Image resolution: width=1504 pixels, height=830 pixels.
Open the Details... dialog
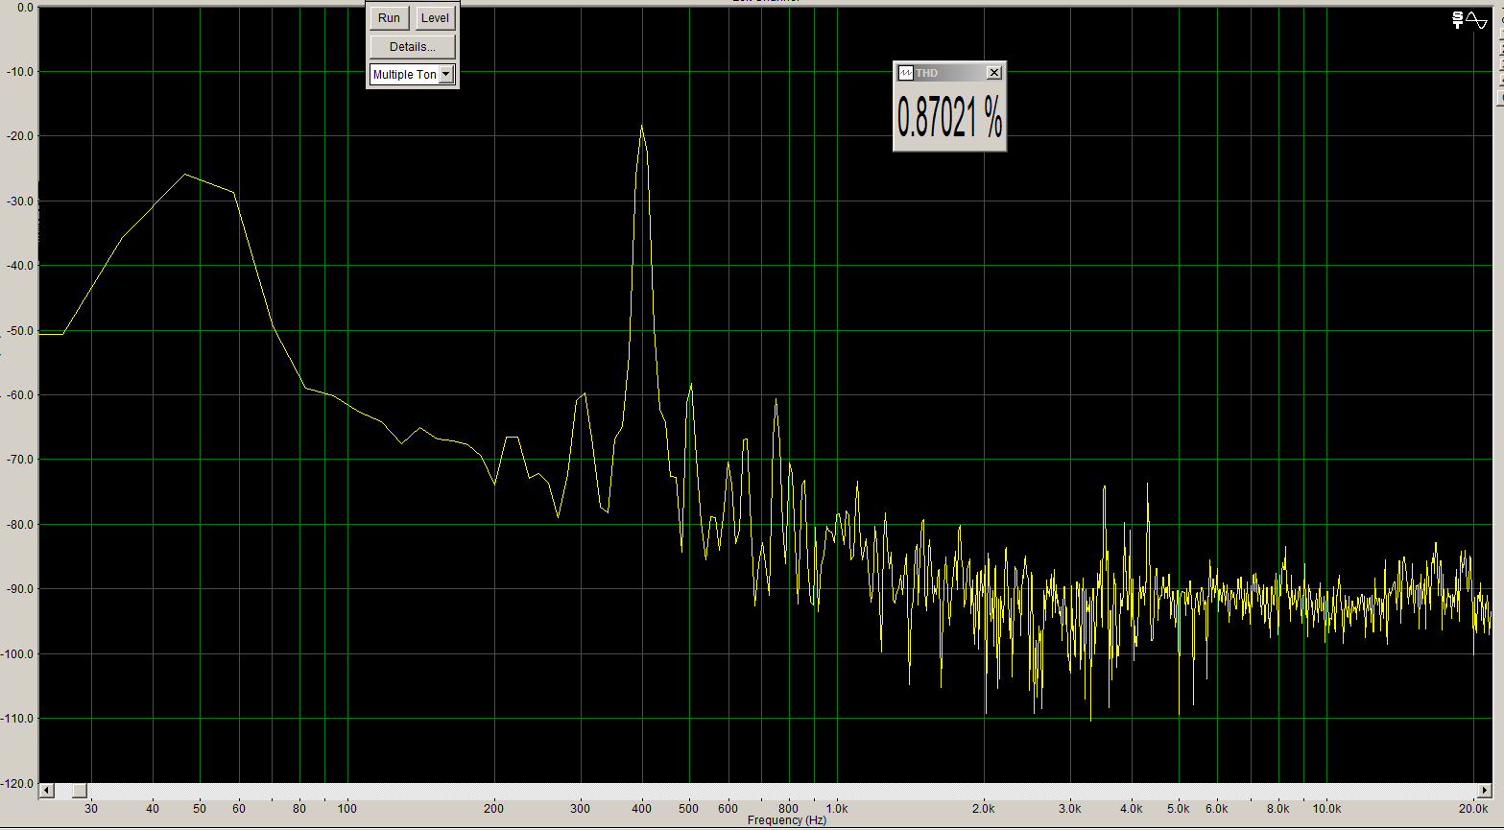coord(413,46)
